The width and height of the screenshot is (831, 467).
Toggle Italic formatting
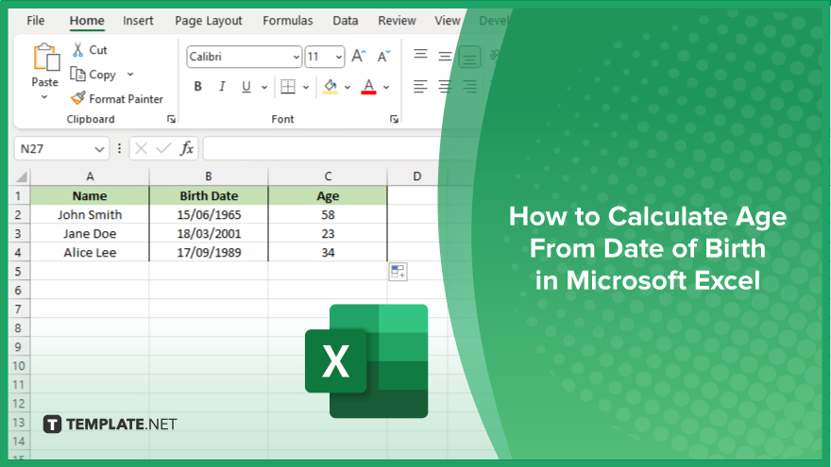222,86
